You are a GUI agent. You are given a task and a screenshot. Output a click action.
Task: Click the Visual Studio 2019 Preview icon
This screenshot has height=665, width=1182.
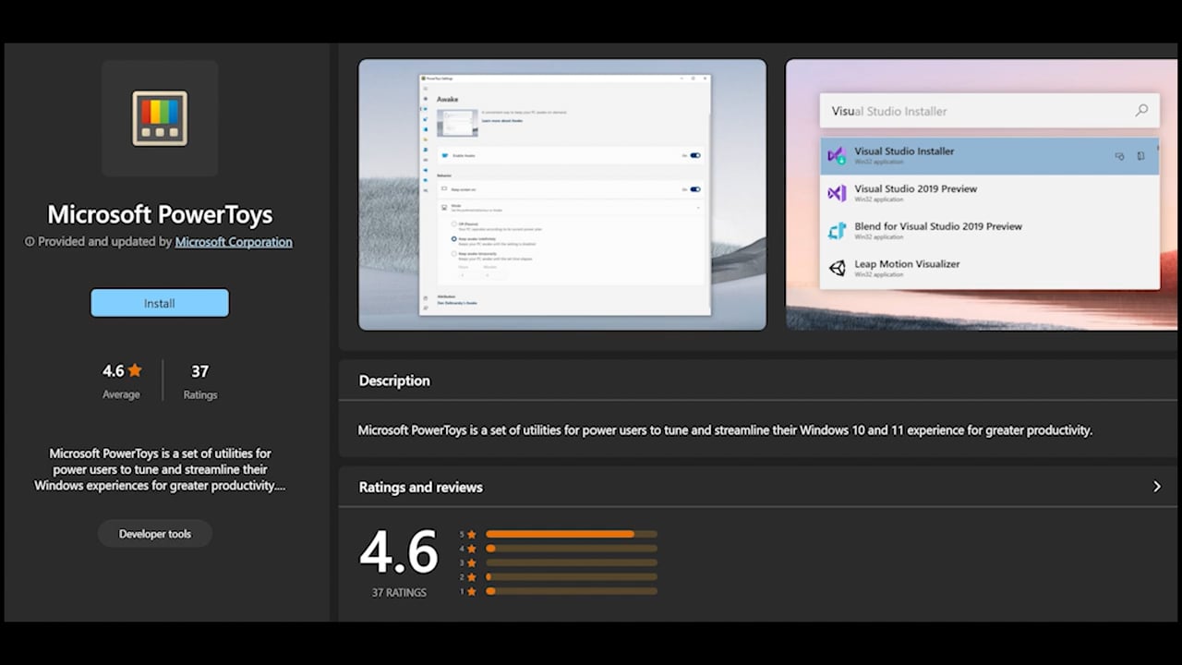[x=837, y=193]
